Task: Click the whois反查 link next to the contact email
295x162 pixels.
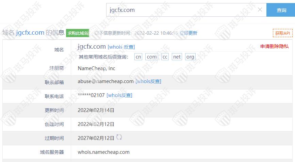Action: pos(148,81)
